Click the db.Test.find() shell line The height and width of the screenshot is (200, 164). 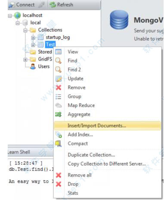[31, 169]
